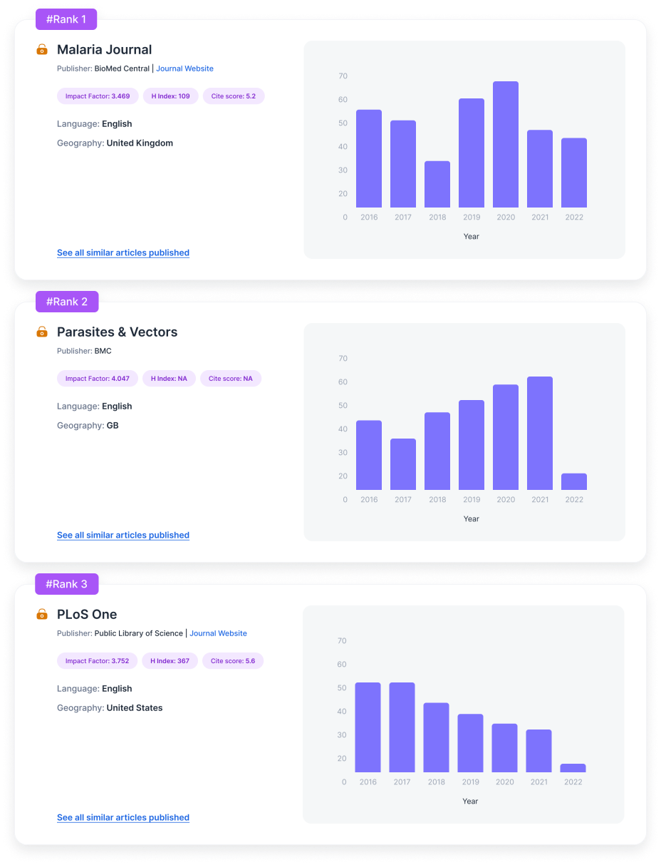Click the #Rank 3 badge
Viewport: 661px width, 865px height.
[67, 584]
